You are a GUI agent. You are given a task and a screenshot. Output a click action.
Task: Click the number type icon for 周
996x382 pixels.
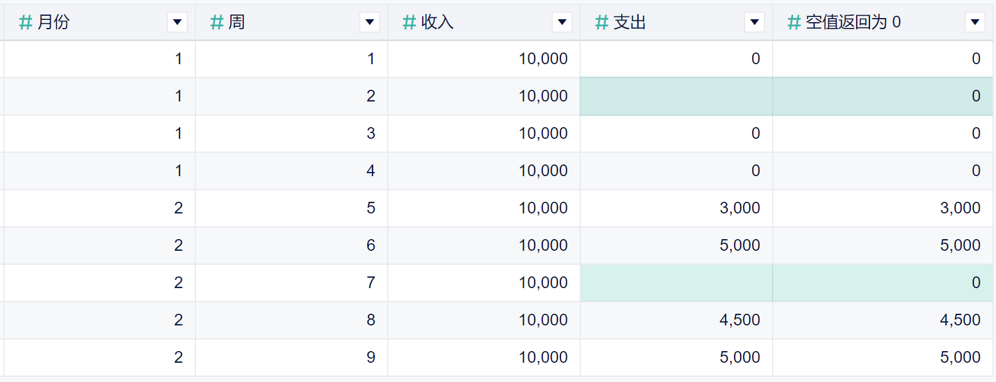217,22
